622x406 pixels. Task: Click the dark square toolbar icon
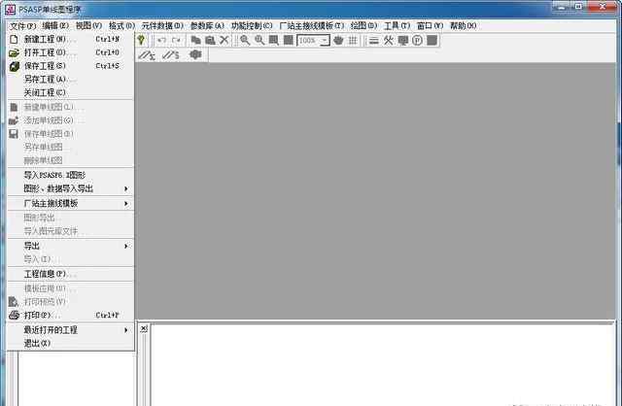pyautogui.click(x=432, y=40)
